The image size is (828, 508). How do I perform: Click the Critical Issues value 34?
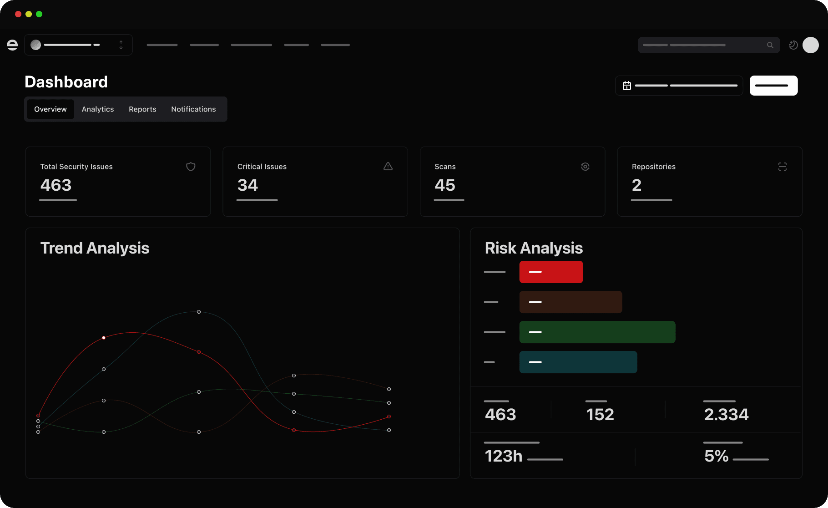click(x=247, y=185)
